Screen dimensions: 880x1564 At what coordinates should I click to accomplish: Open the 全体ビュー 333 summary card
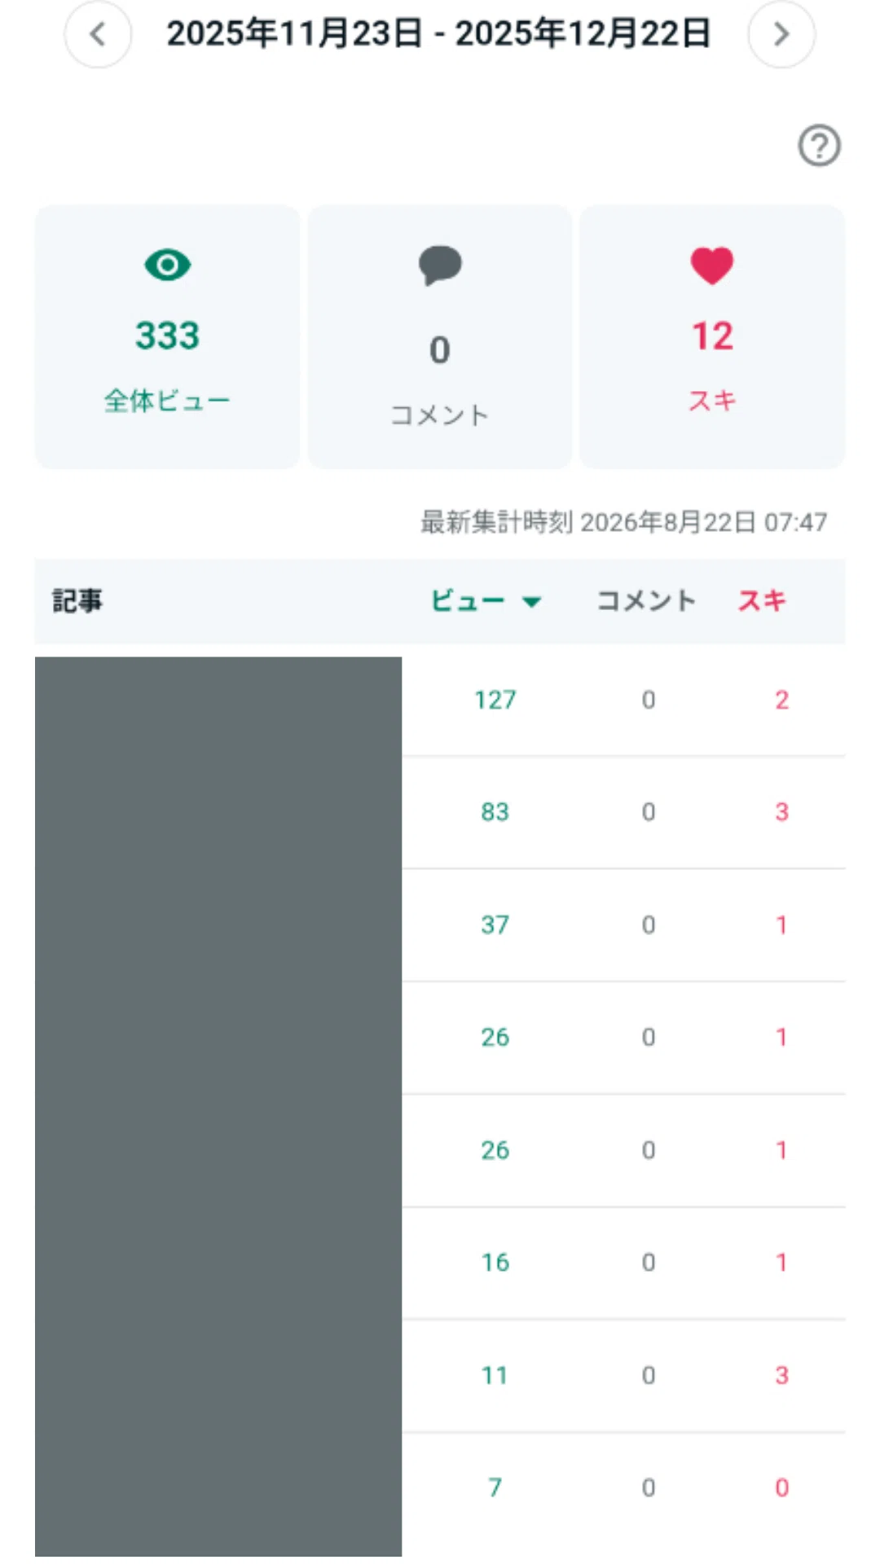pyautogui.click(x=167, y=337)
